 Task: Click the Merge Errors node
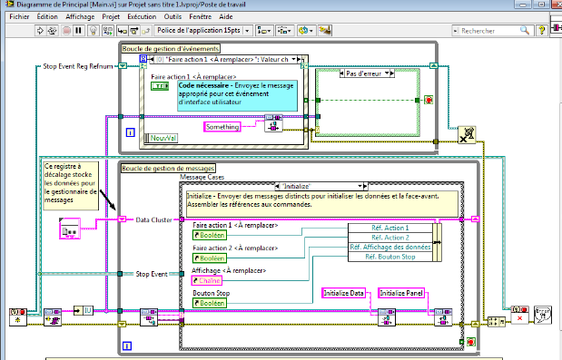coord(497,322)
